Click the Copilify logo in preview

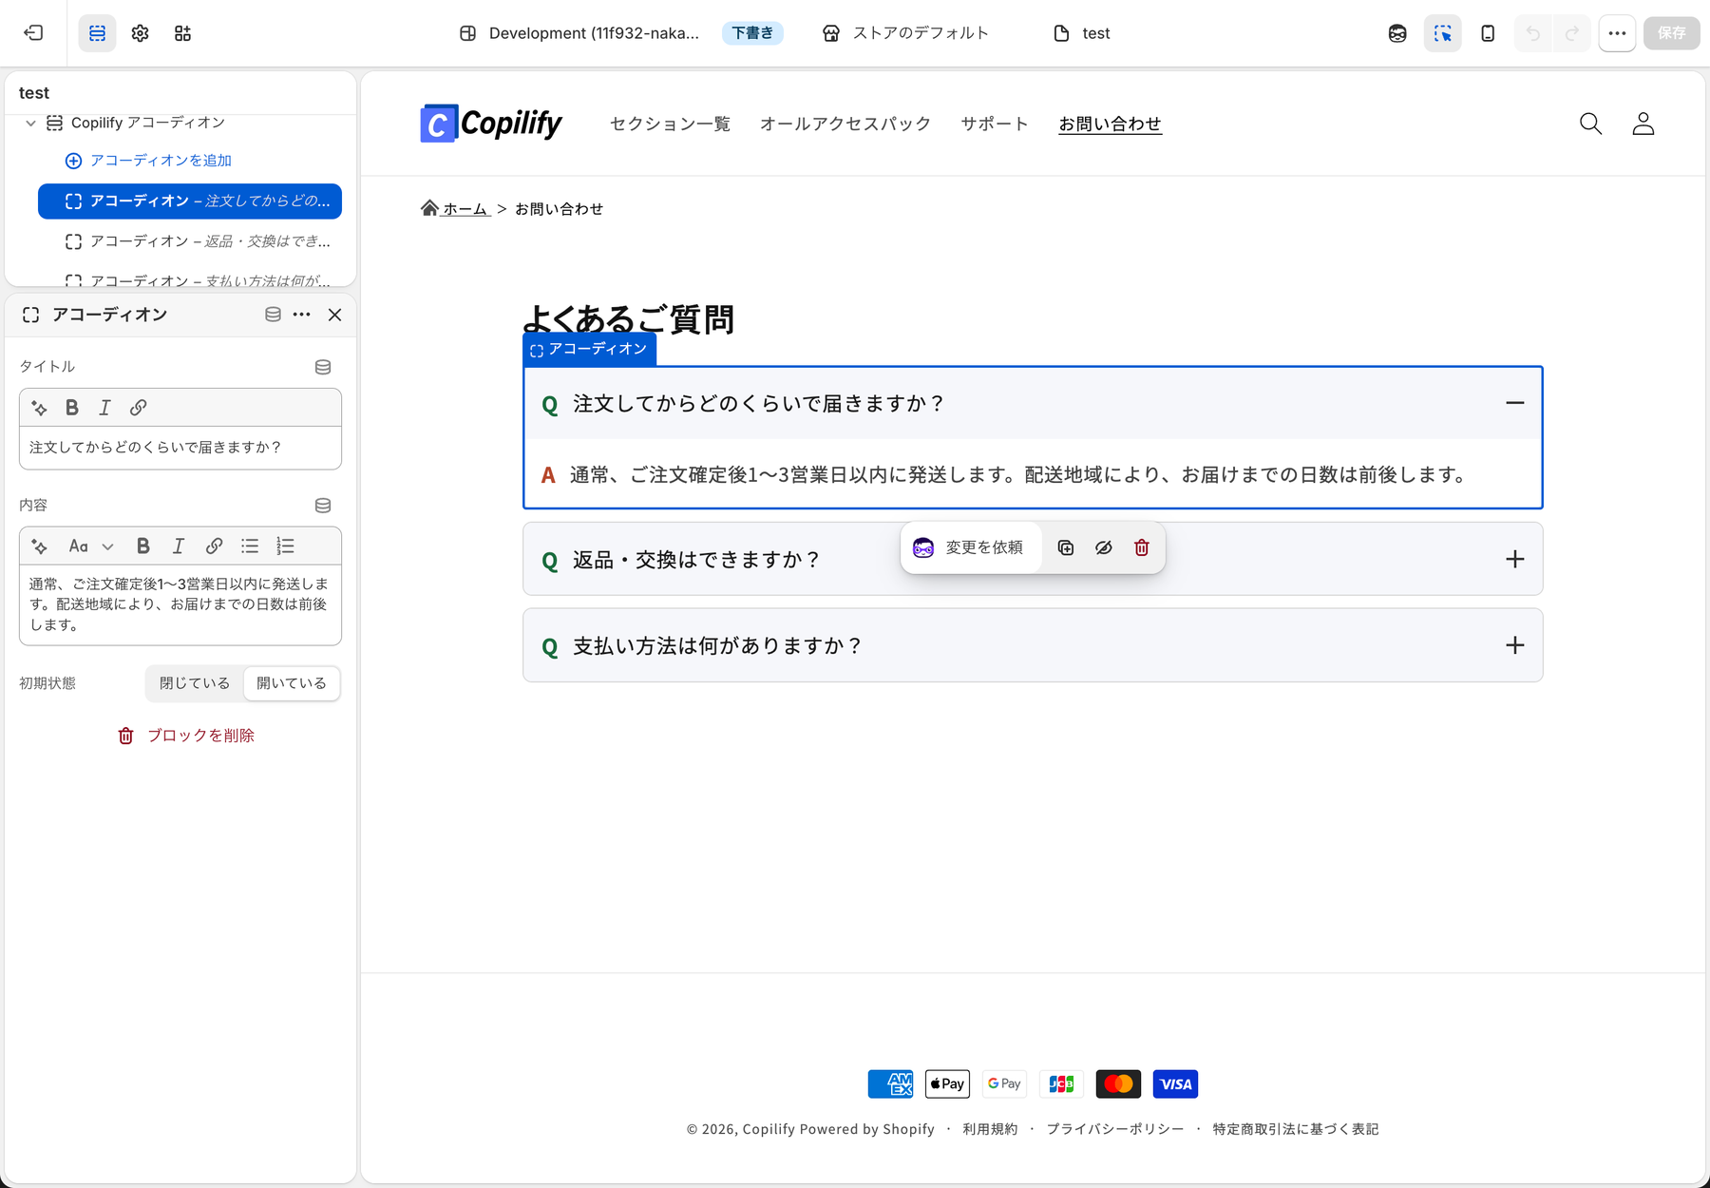pos(491,124)
